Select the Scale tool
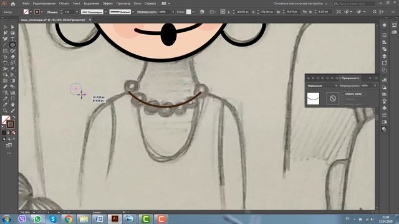399x224 pixels. pos(12,63)
